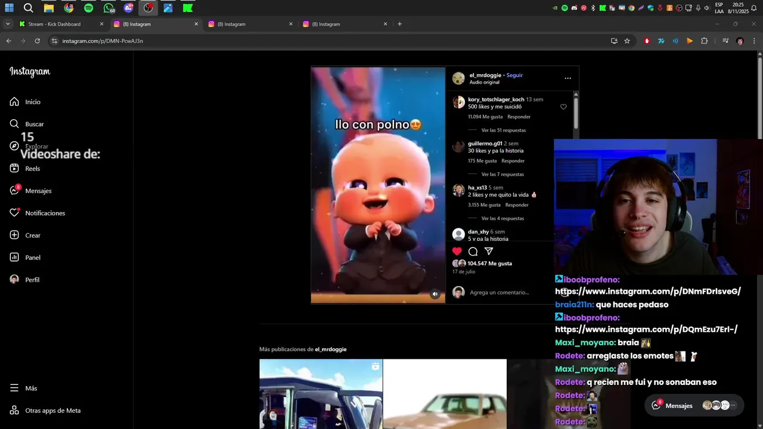Open the car thumbnail post below
Screen dimensions: 763x429
point(445,394)
